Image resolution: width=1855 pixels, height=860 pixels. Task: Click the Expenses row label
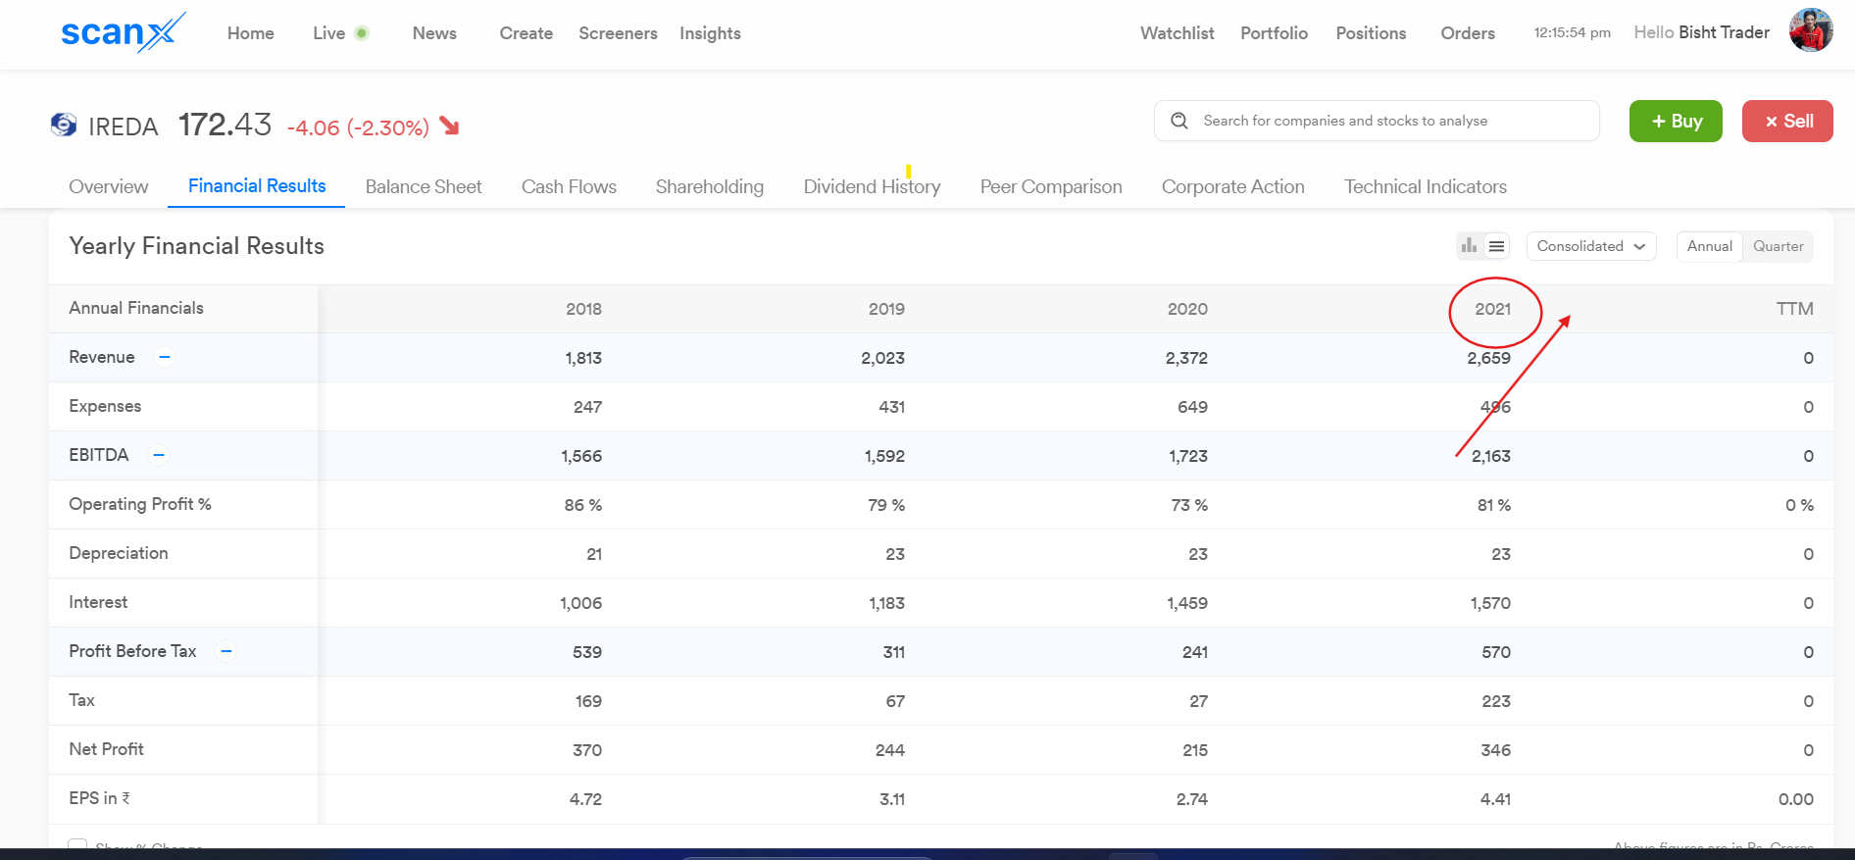pos(105,406)
